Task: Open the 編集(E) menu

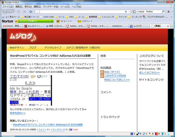Action: coord(19,7)
